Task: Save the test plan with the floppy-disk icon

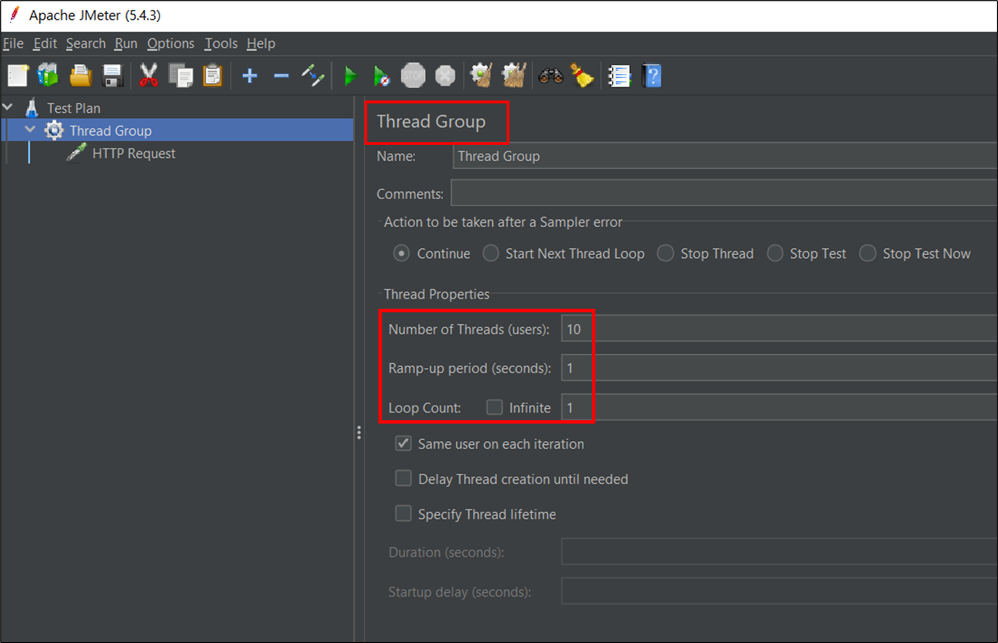Action: pos(112,76)
